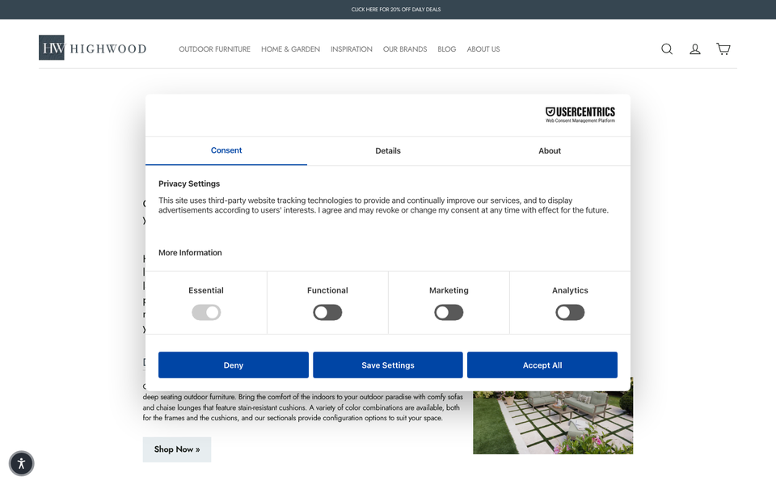Switch to the Details tab
Screen dimensions: 776x485
tap(388, 151)
